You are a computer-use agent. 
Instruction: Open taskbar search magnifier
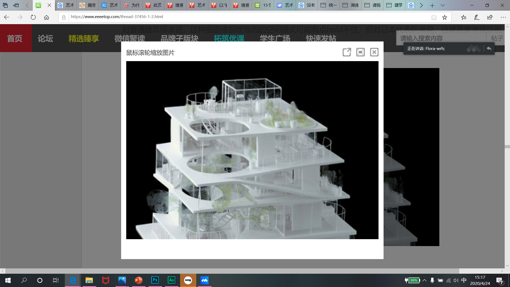24,280
